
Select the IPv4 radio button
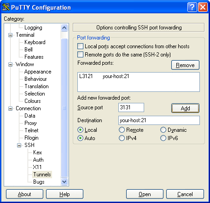pos(122,138)
